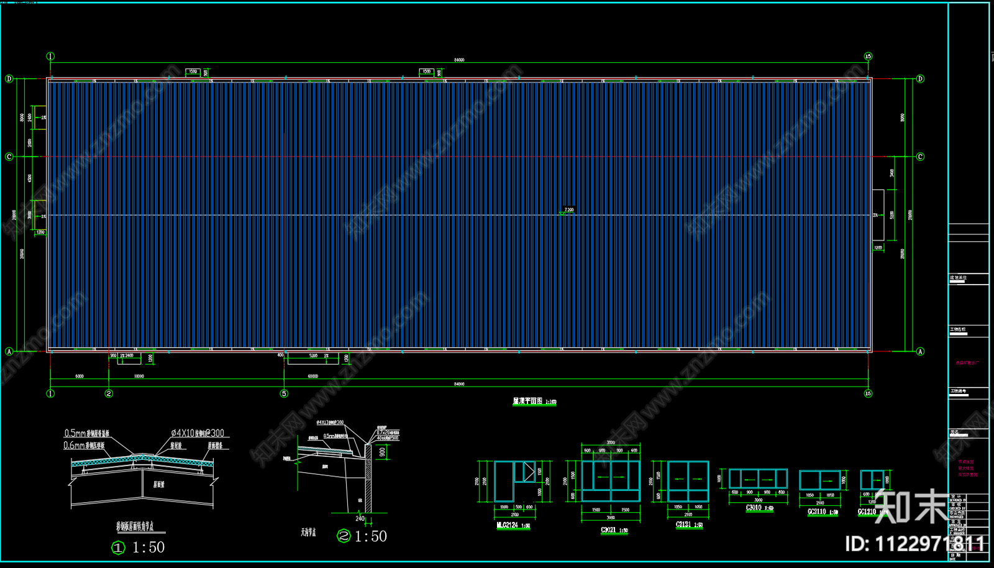994x568 pixels.
Task: Click the 84000 dimension above the plan
Action: tap(459, 60)
